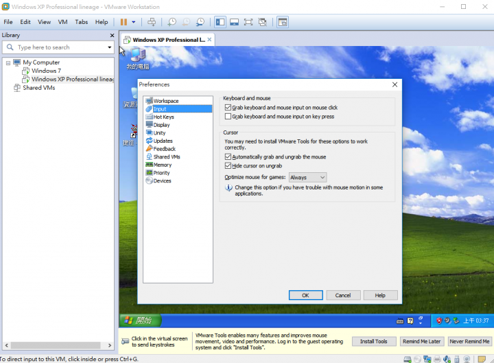Image resolution: width=494 pixels, height=363 pixels.
Task: Click the thumbnail bar toolbar icon
Action: pos(234,22)
